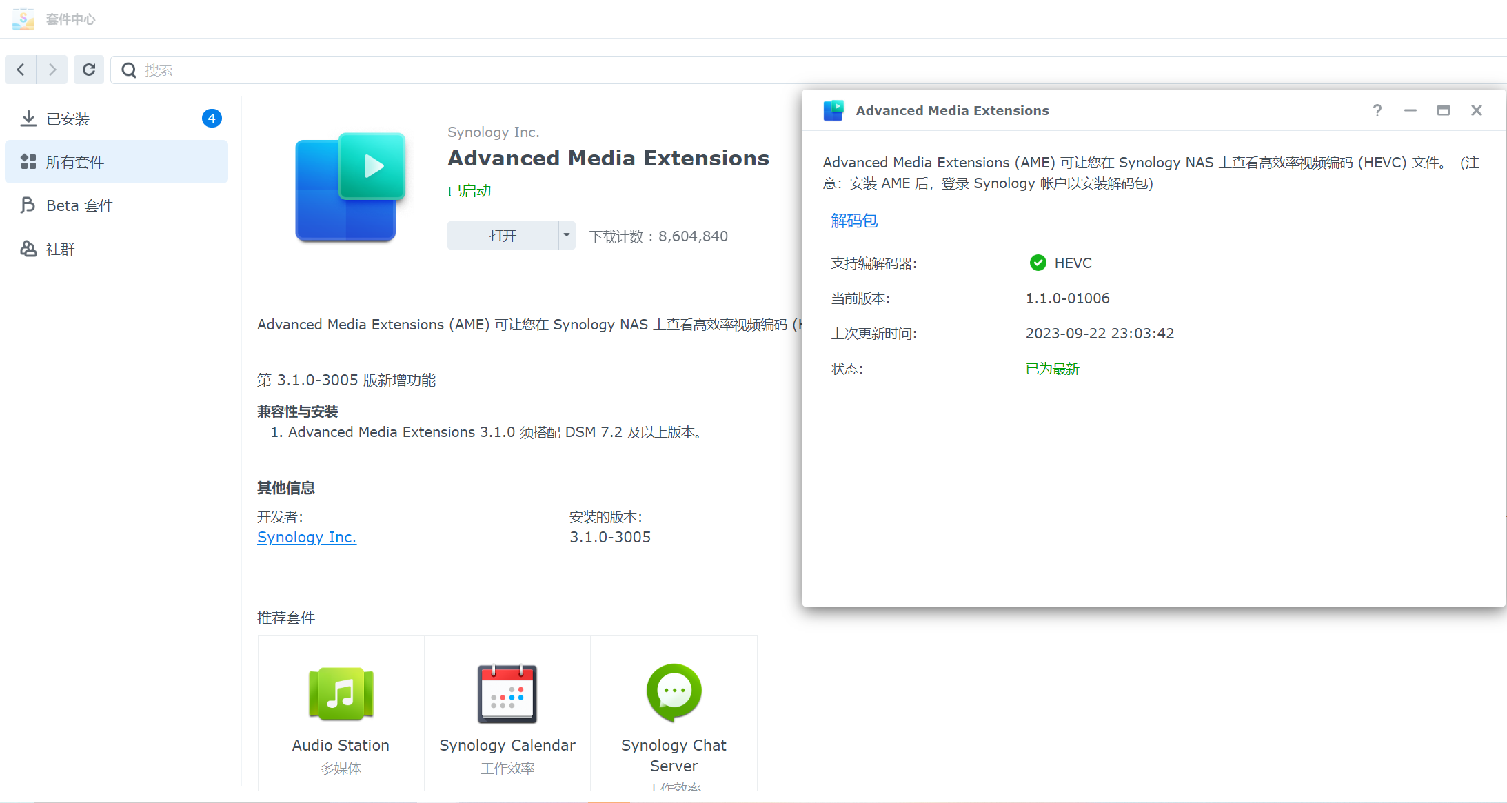The image size is (1507, 803).
Task: Click the update time 2023-09-22 23:03:42
Action: tap(1100, 334)
